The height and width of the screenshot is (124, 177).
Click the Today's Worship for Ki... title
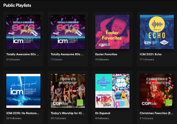(x=68, y=113)
